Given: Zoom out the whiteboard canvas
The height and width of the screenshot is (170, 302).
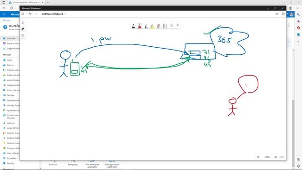Looking at the screenshot, I should pos(258,157).
